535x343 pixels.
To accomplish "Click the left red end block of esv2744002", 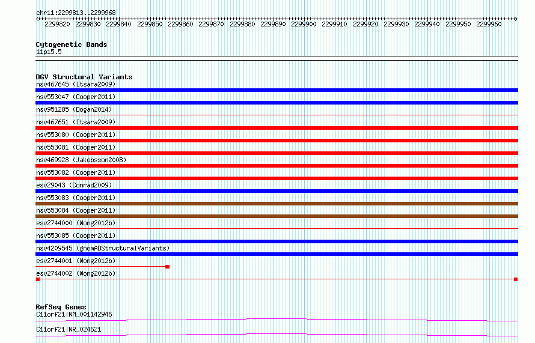I will (38, 279).
